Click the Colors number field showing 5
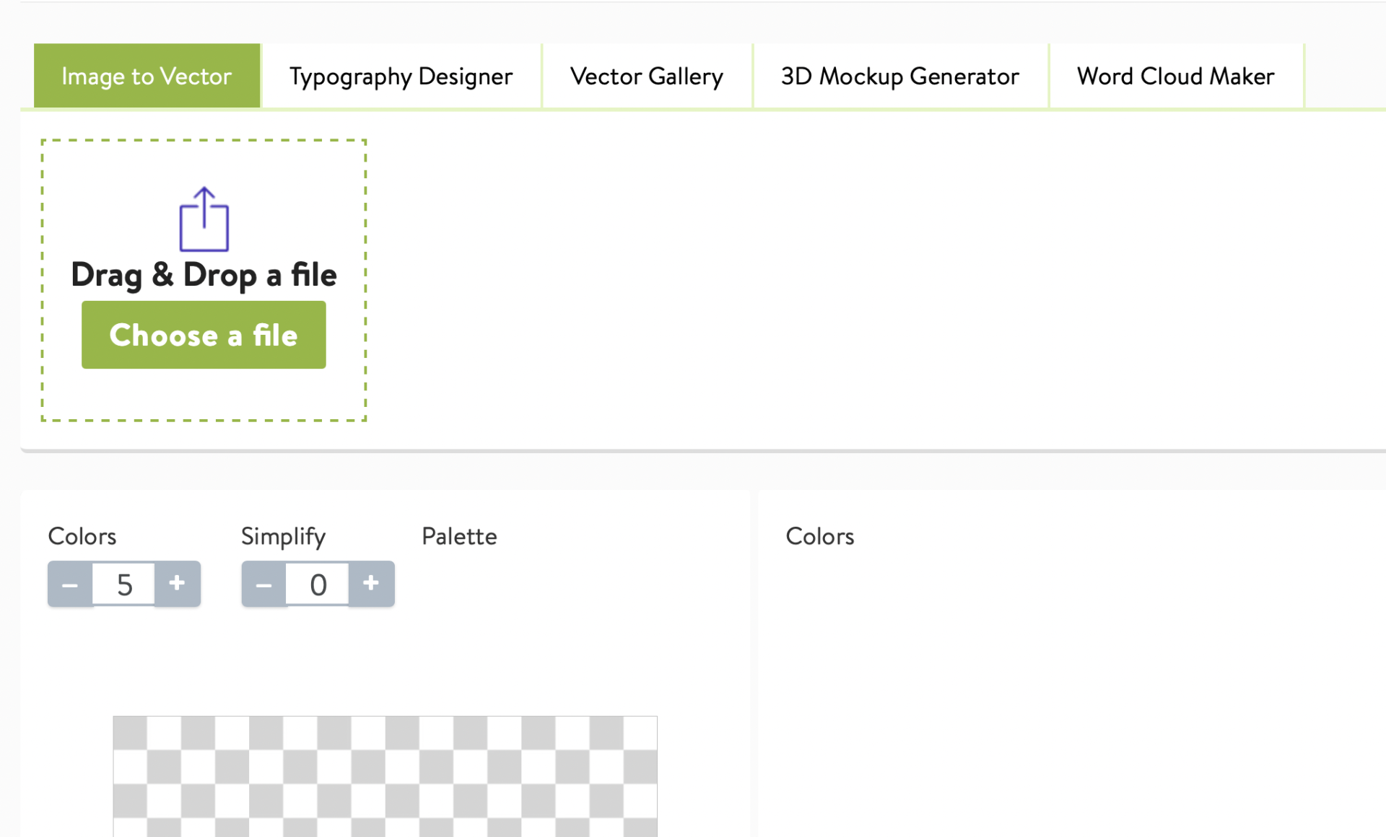Image resolution: width=1386 pixels, height=837 pixels. coord(123,584)
